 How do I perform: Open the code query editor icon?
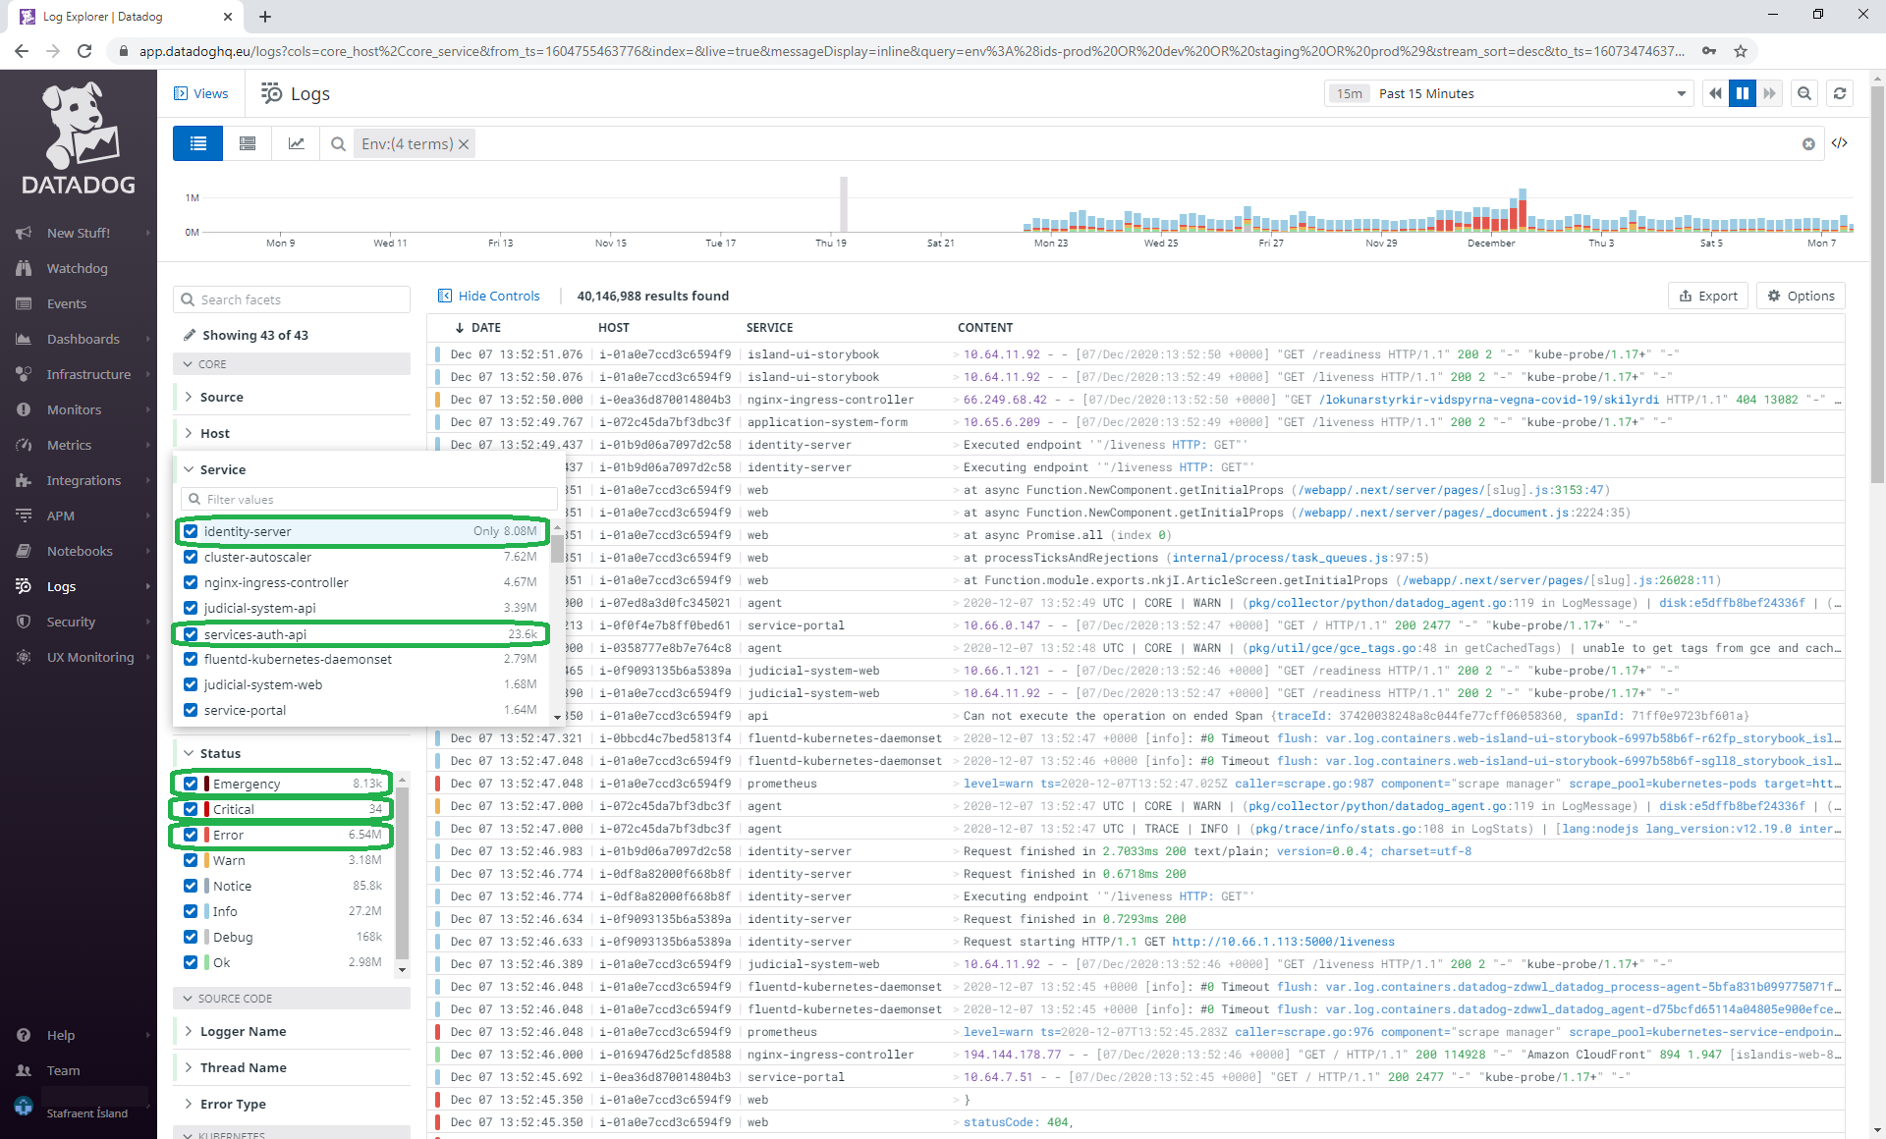[x=1840, y=143]
